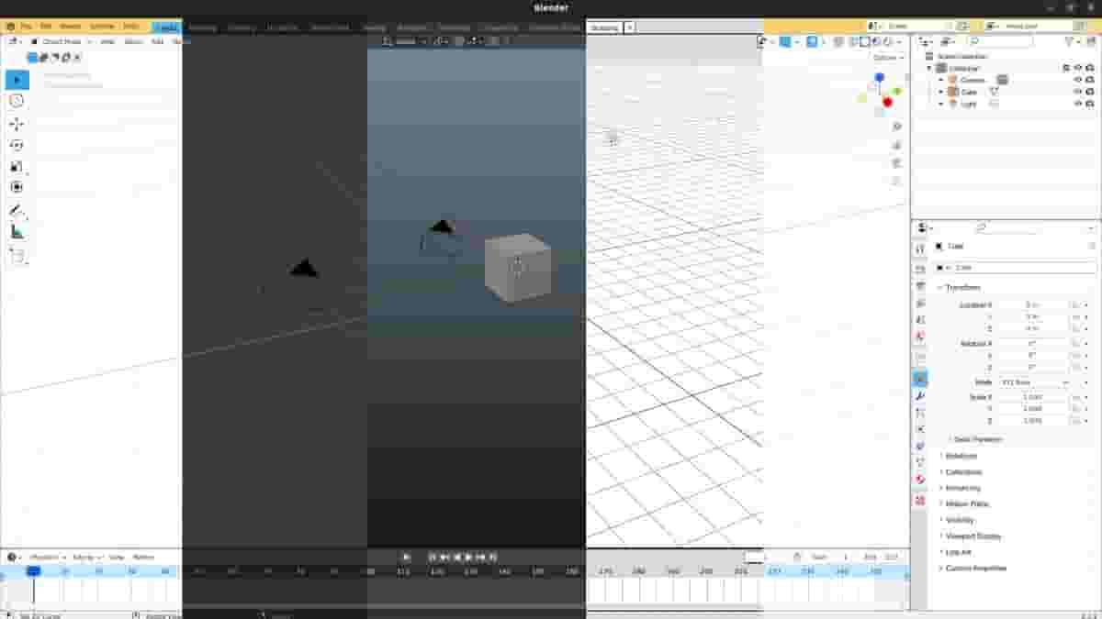Open the Output properties tab
This screenshot has width=1102, height=619.
(920, 286)
